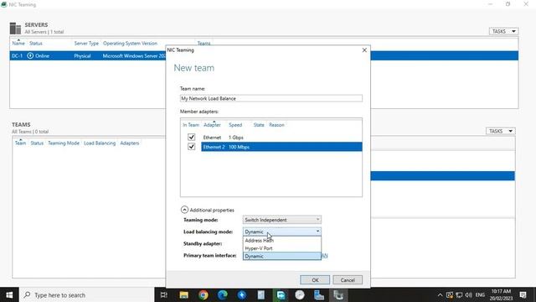Open the Windows Start menu
Image resolution: width=536 pixels, height=302 pixels.
(x=9, y=294)
